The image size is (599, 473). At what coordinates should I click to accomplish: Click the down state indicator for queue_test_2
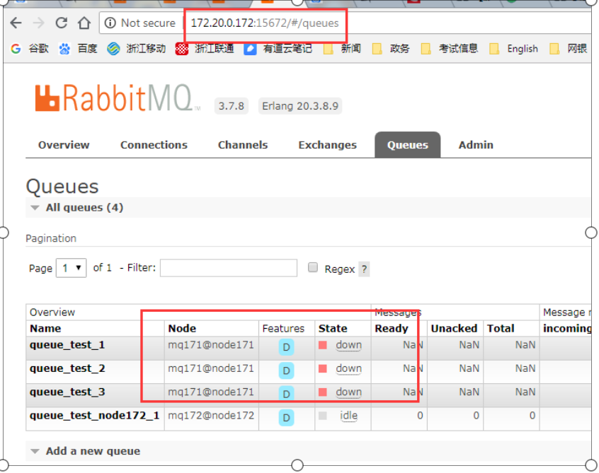348,369
